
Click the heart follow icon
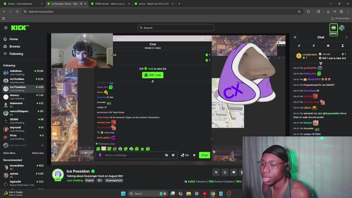[x=234, y=172]
